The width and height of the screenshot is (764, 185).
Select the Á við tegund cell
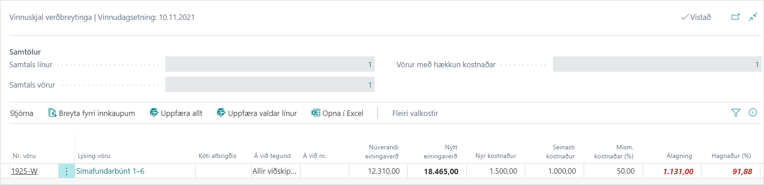tap(275, 171)
